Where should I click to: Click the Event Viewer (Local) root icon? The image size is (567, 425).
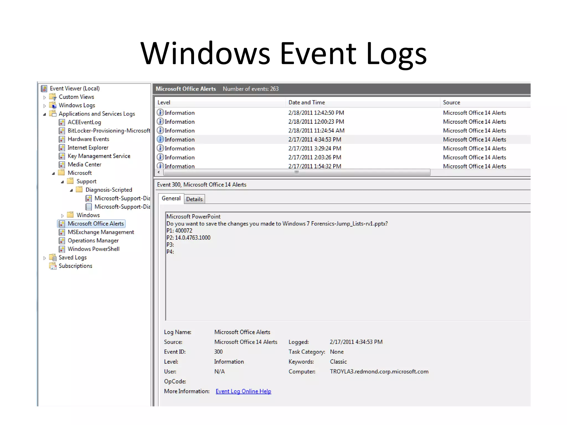pyautogui.click(x=44, y=89)
